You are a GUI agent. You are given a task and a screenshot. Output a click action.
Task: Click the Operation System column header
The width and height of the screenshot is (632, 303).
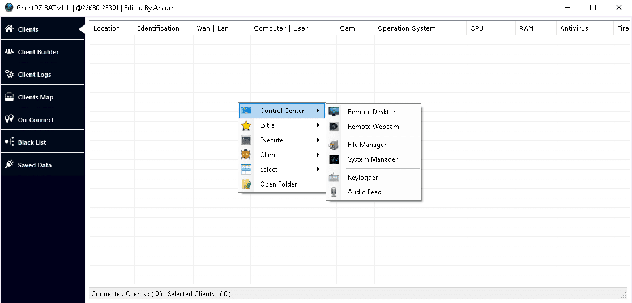click(x=420, y=28)
